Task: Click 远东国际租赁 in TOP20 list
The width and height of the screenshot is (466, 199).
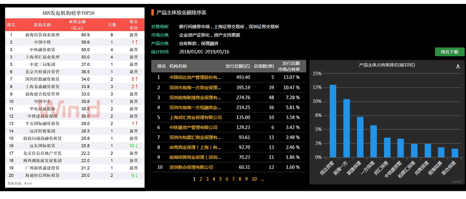Action: tap(42, 146)
